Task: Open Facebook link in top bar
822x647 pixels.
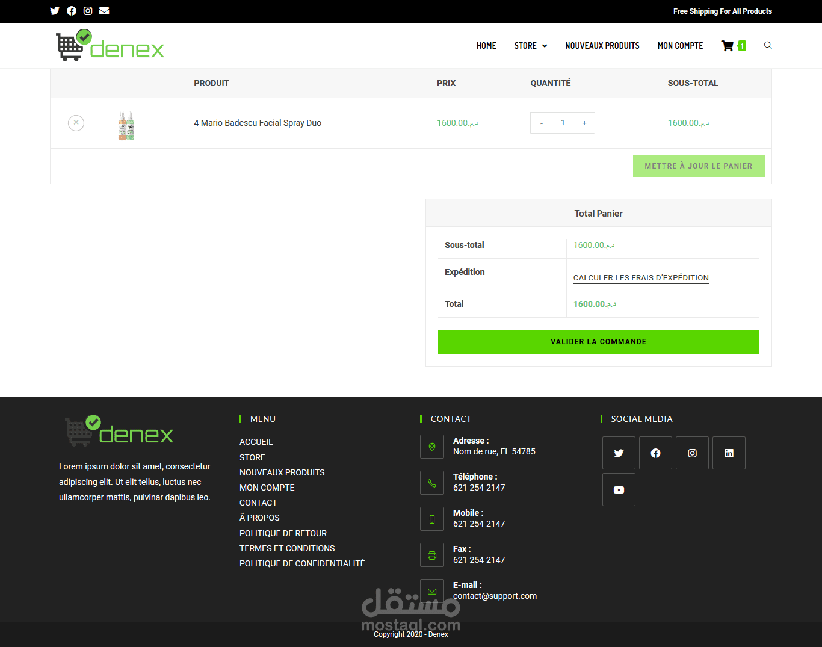Action: tap(72, 11)
